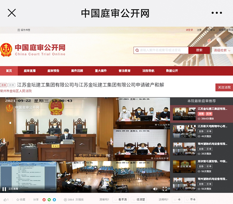Select 看不清 clarity feedback option
The width and height of the screenshot is (233, 204).
point(120,200)
